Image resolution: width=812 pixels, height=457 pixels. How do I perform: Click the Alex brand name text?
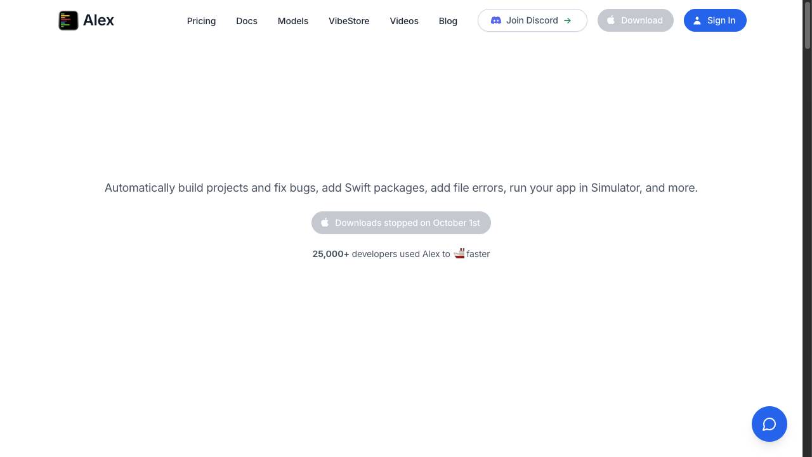click(x=98, y=20)
